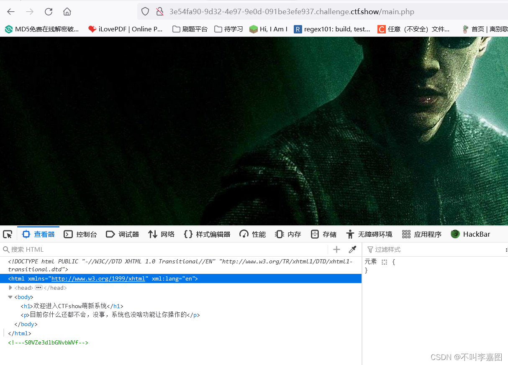Open the 首页 | 离别歌 bookmark

[485, 29]
